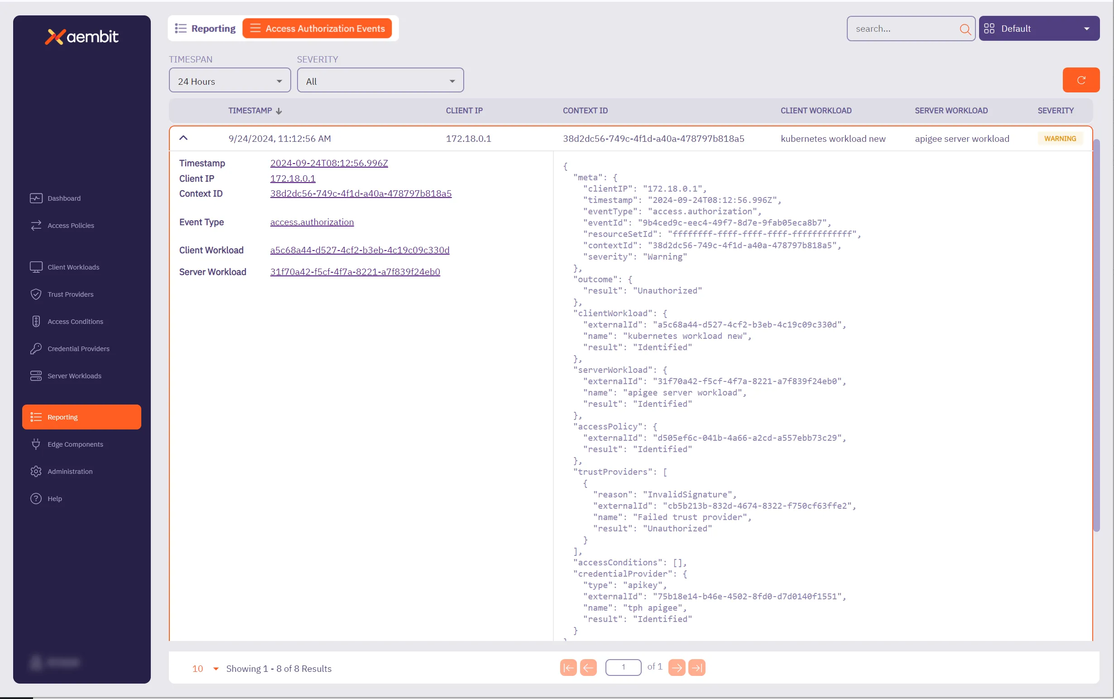Click the Client Workload ID link
This screenshot has height=699, width=1114.
pyautogui.click(x=360, y=250)
